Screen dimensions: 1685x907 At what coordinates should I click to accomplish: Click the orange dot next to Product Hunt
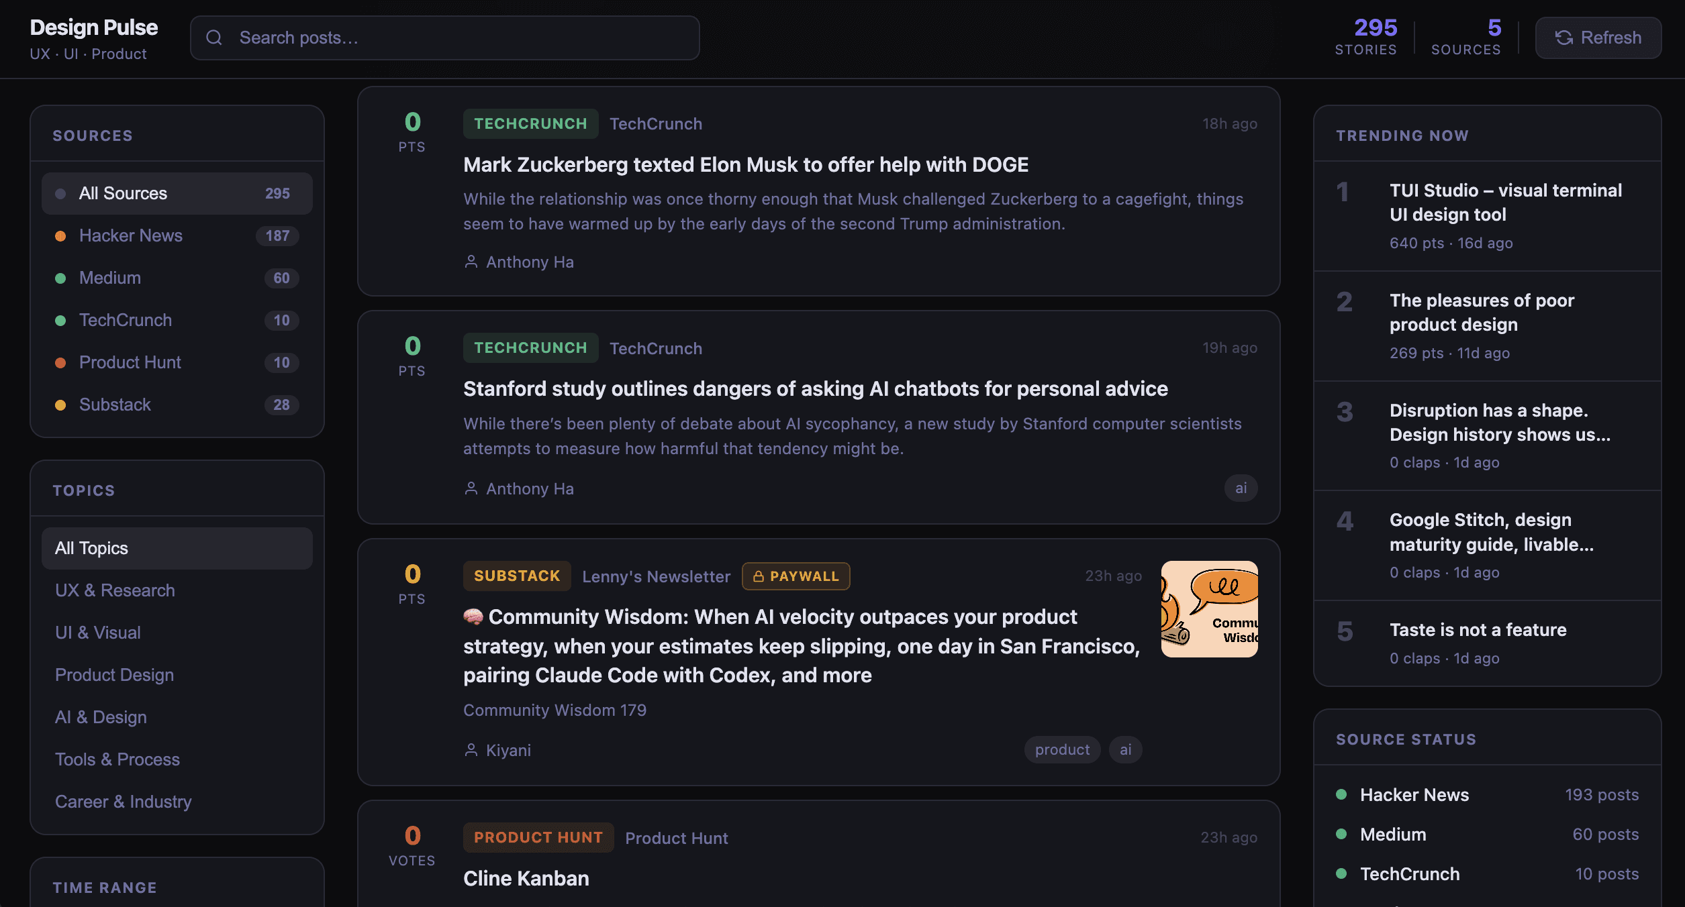pyautogui.click(x=61, y=362)
